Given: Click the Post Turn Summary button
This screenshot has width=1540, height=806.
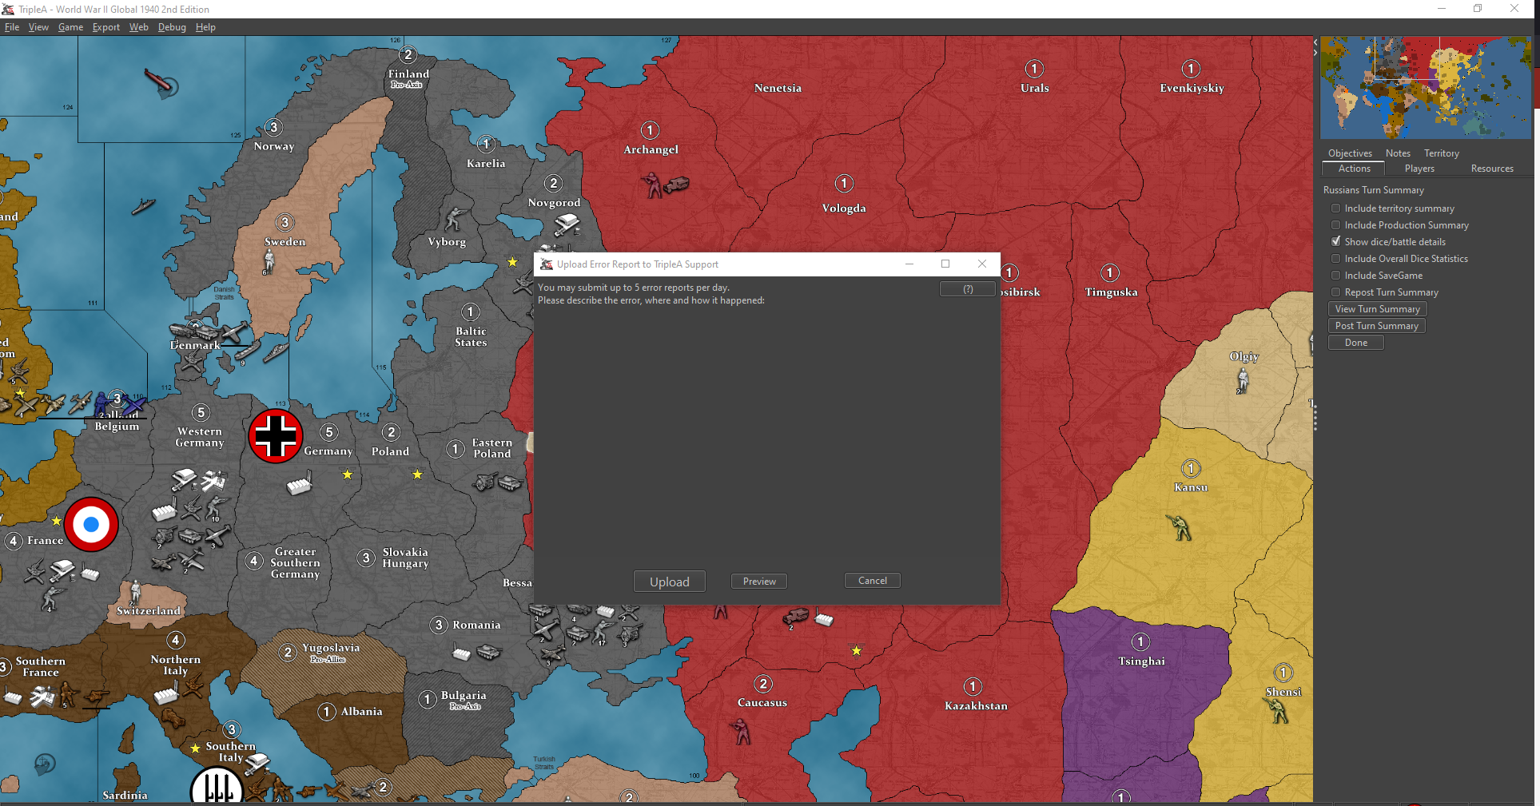Looking at the screenshot, I should [x=1376, y=326].
